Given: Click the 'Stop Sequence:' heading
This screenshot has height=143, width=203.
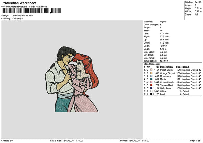Looking at the screenshot, I should [152, 64].
